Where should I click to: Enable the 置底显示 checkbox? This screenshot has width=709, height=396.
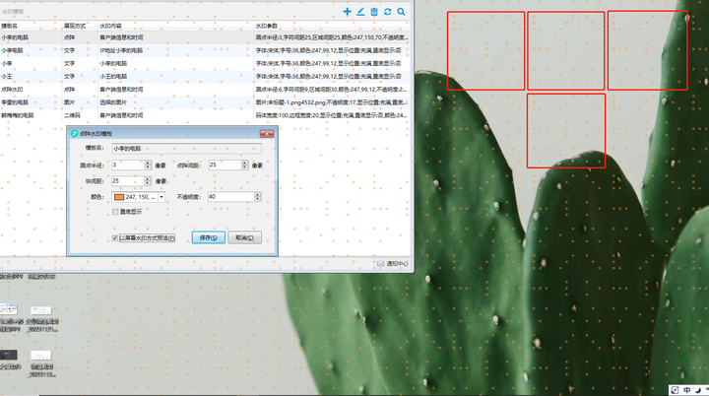[x=115, y=211]
